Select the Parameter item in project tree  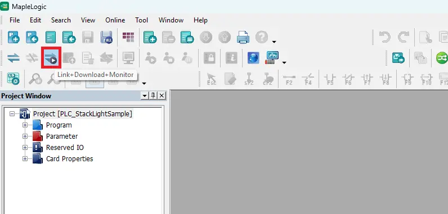[62, 136]
